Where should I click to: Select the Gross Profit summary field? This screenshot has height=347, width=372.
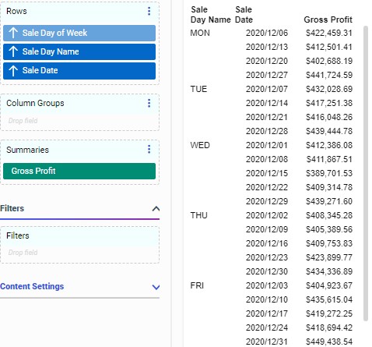point(79,171)
